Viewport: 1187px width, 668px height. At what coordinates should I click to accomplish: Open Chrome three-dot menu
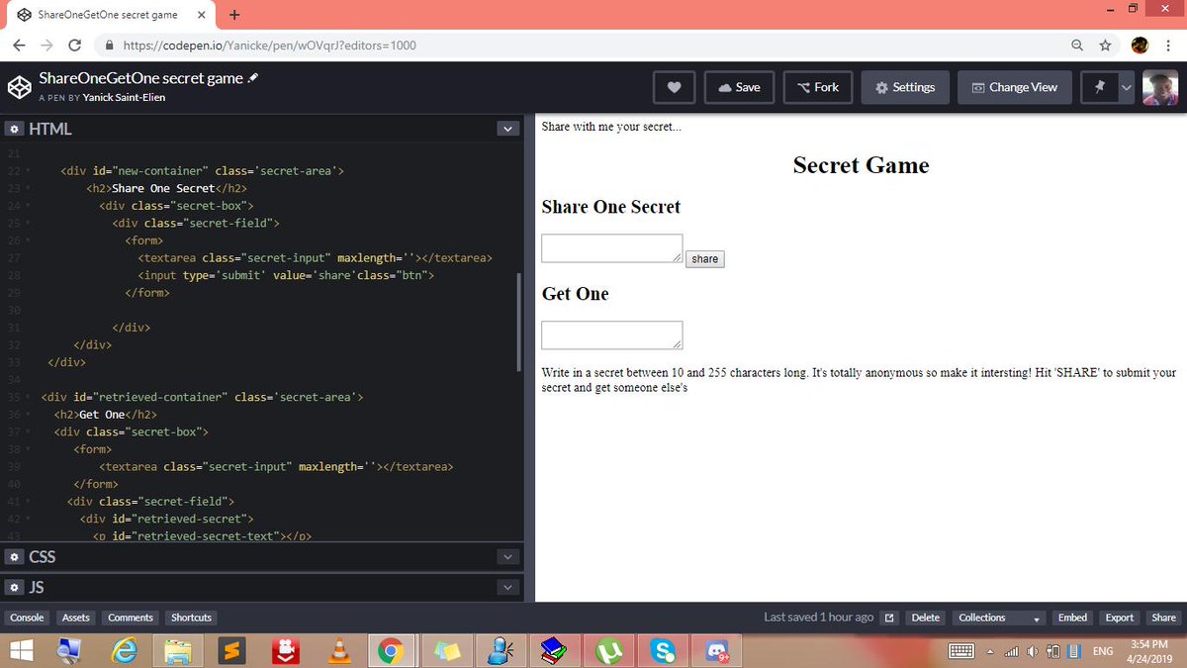point(1166,46)
